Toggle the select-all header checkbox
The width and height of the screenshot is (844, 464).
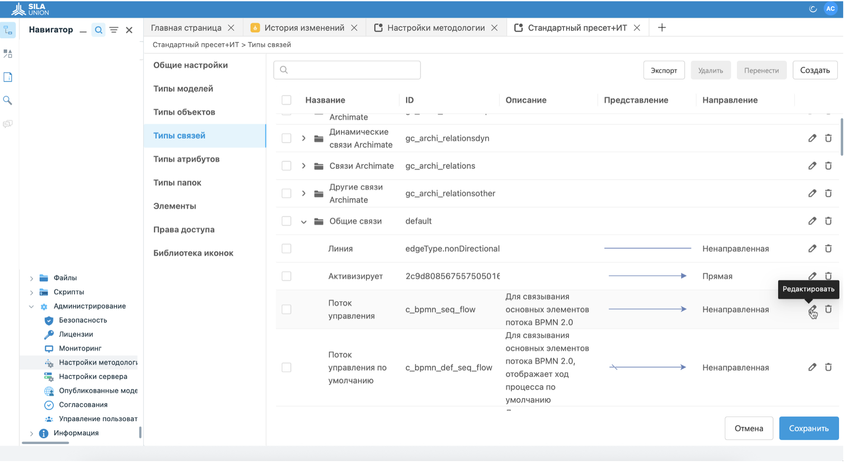coord(286,100)
